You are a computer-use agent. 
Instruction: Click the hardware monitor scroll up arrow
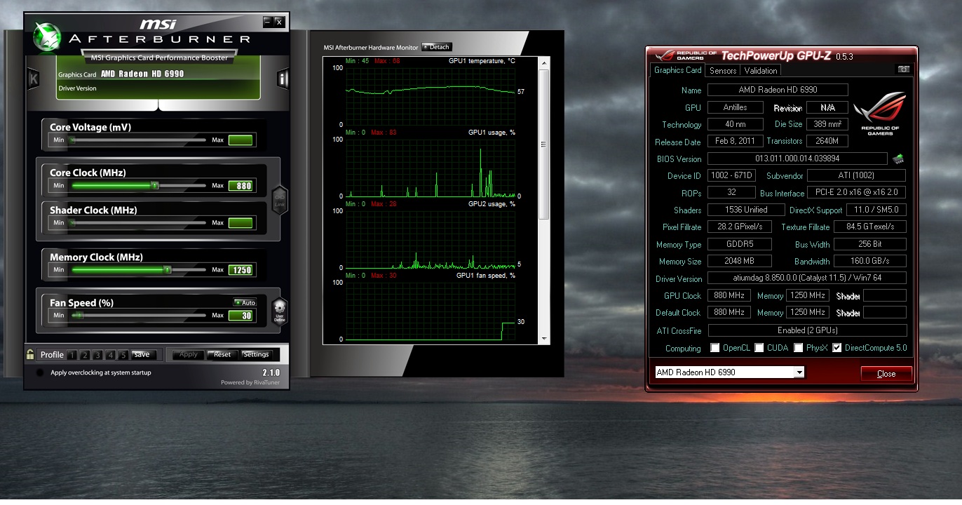click(543, 64)
